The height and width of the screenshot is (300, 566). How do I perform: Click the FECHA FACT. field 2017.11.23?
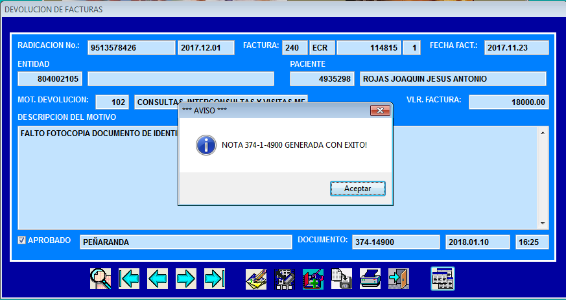pyautogui.click(x=517, y=47)
